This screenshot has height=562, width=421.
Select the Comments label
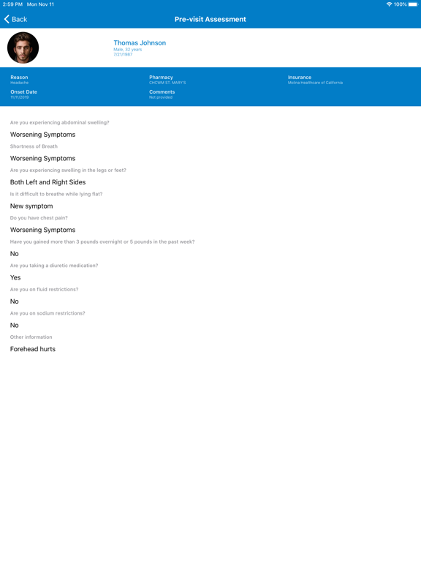[162, 91]
